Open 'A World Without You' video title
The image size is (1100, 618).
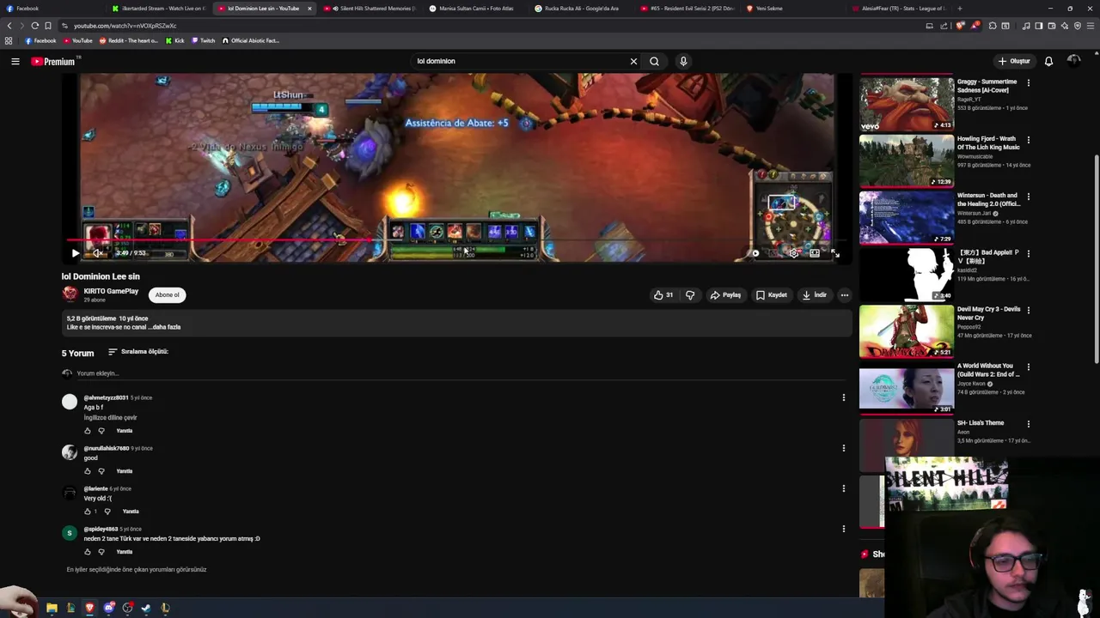[988, 370]
